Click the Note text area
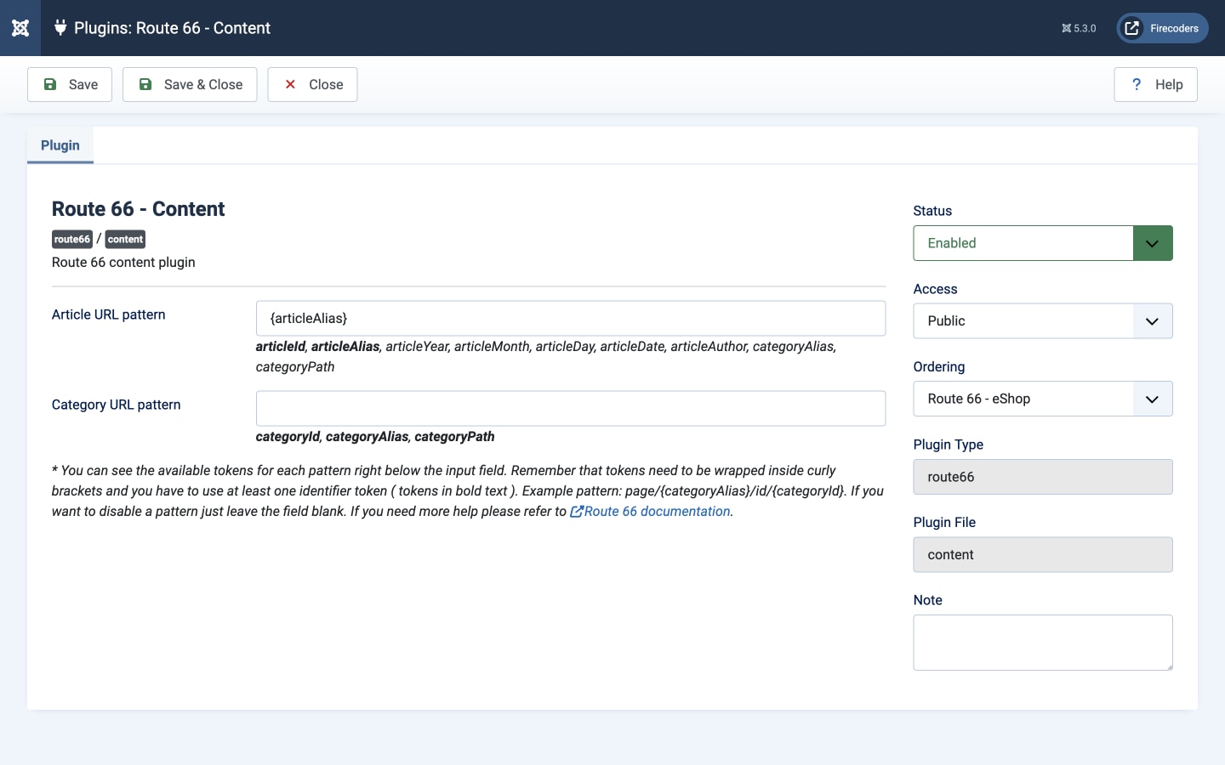 coord(1043,643)
